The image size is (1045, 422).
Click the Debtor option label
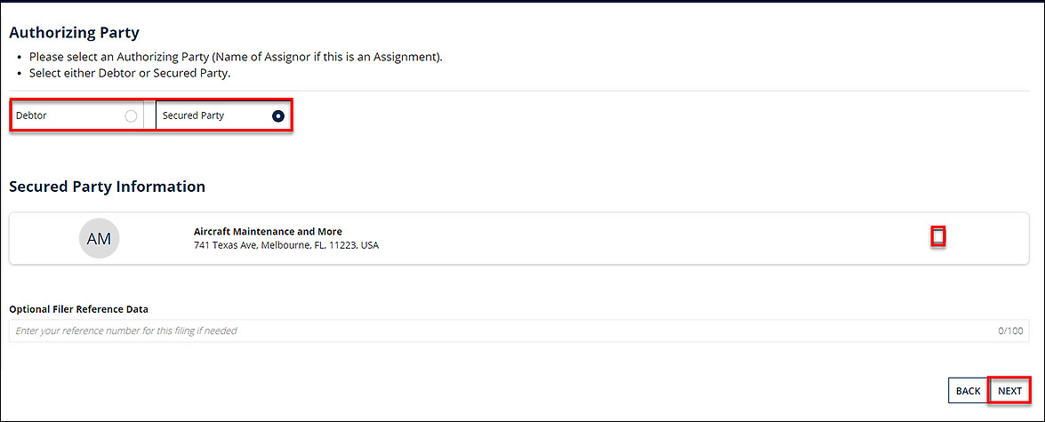point(32,115)
